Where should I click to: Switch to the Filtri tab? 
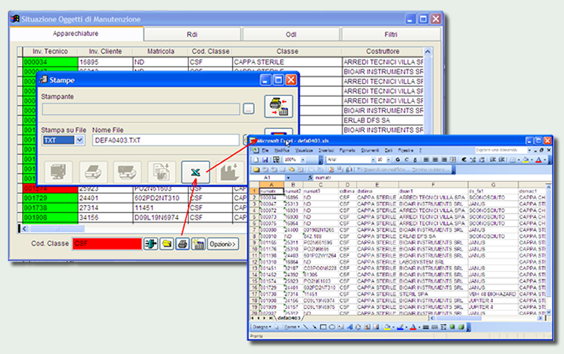coord(391,34)
